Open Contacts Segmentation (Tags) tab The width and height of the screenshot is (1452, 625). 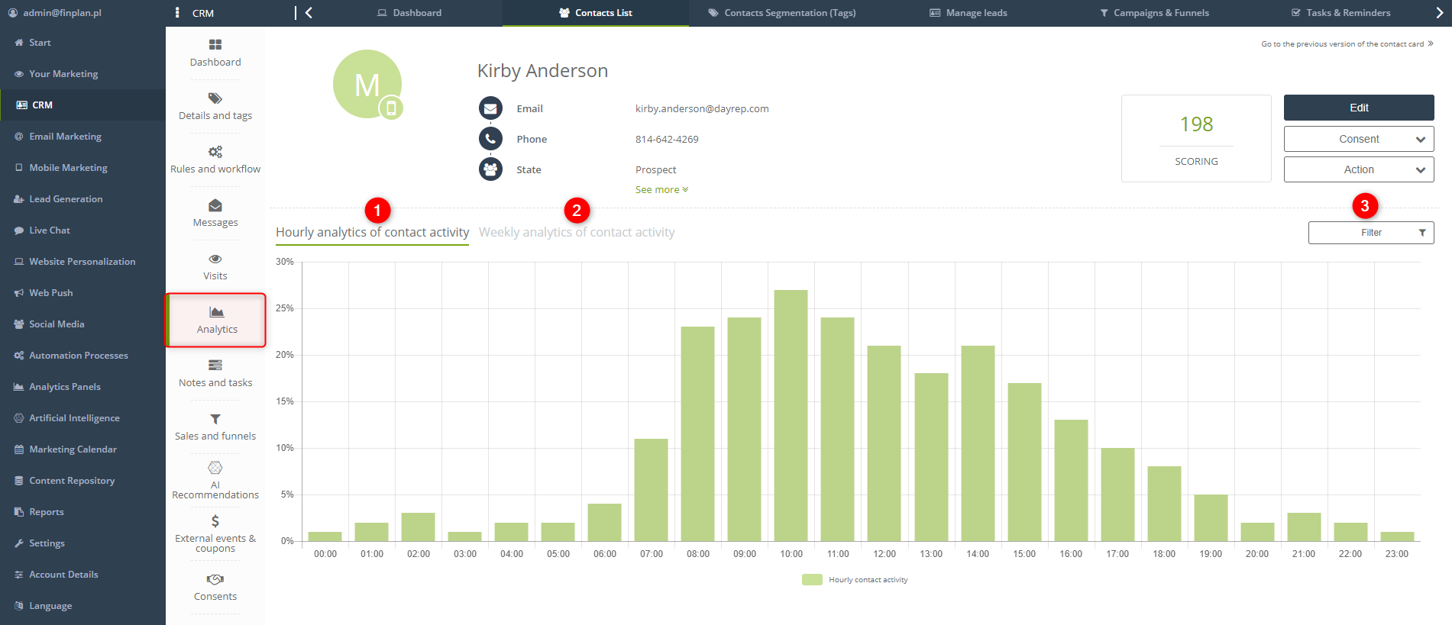point(782,13)
